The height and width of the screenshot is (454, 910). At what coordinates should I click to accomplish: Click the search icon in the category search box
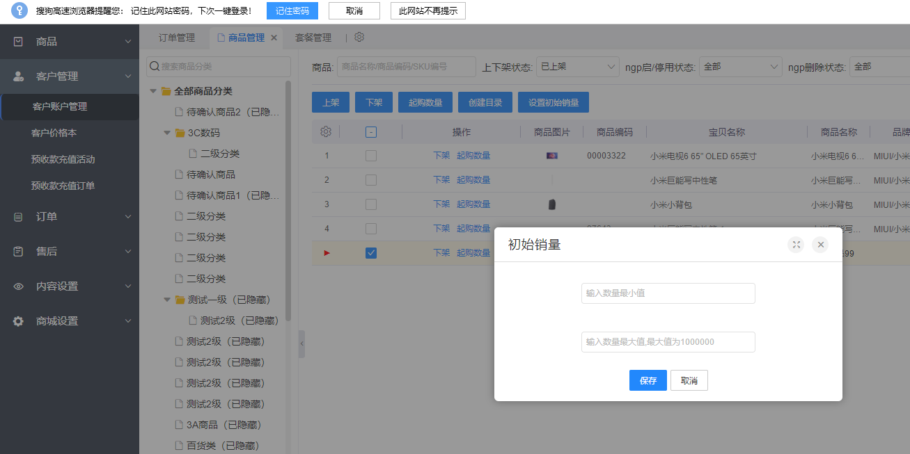click(154, 67)
